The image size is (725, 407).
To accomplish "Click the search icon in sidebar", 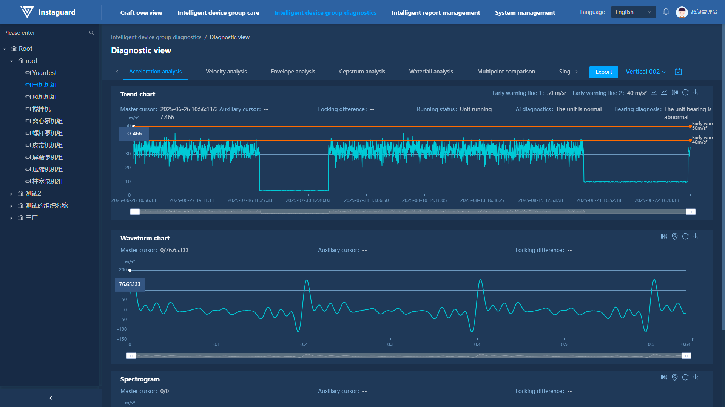I will point(91,33).
